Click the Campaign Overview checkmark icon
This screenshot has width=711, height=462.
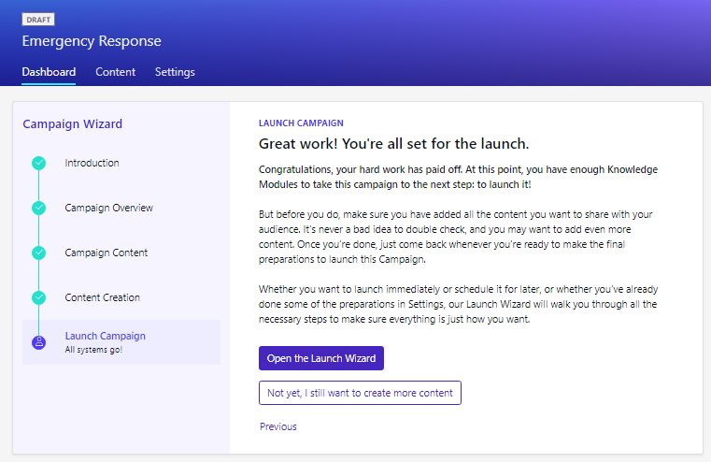(x=38, y=208)
